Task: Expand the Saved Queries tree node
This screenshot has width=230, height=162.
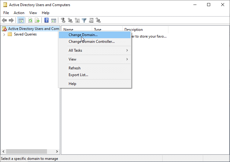Action: click(4, 34)
